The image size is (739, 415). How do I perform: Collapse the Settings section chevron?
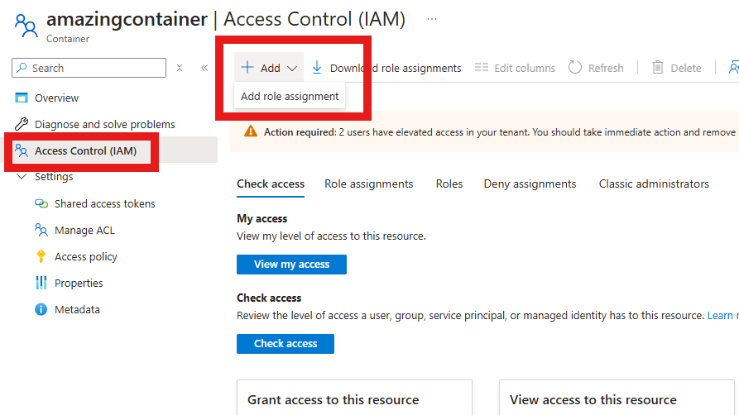(22, 176)
